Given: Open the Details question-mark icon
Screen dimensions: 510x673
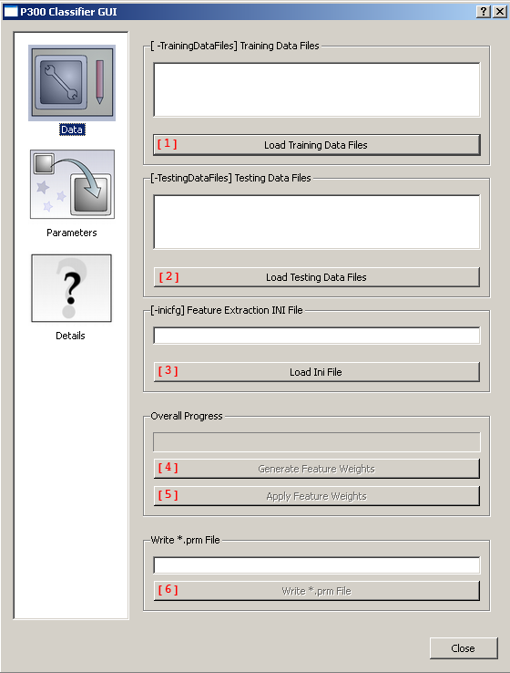Looking at the screenshot, I should point(71,288).
